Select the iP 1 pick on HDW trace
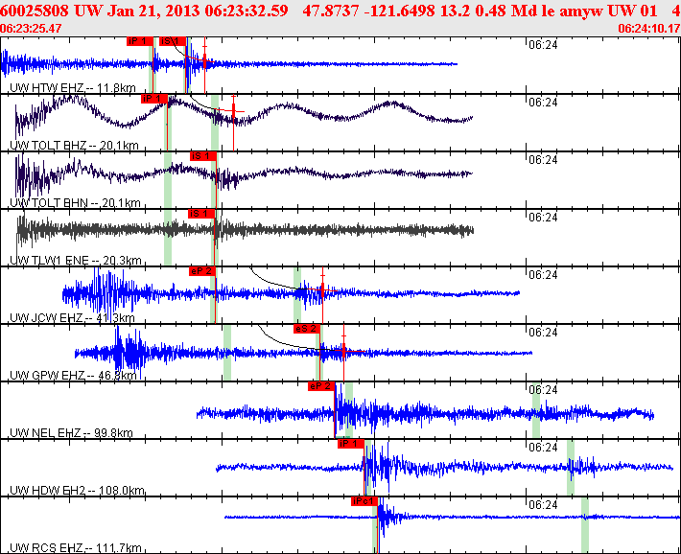The height and width of the screenshot is (554, 681). 351,444
